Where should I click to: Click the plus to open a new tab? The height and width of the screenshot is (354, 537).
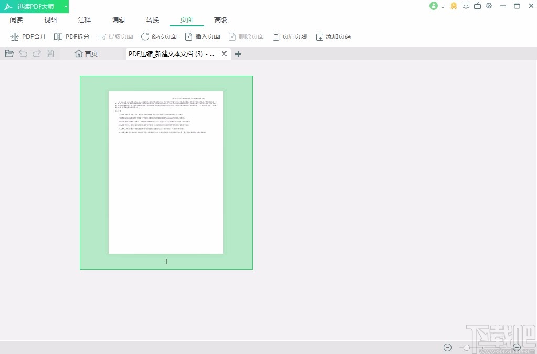(x=238, y=53)
